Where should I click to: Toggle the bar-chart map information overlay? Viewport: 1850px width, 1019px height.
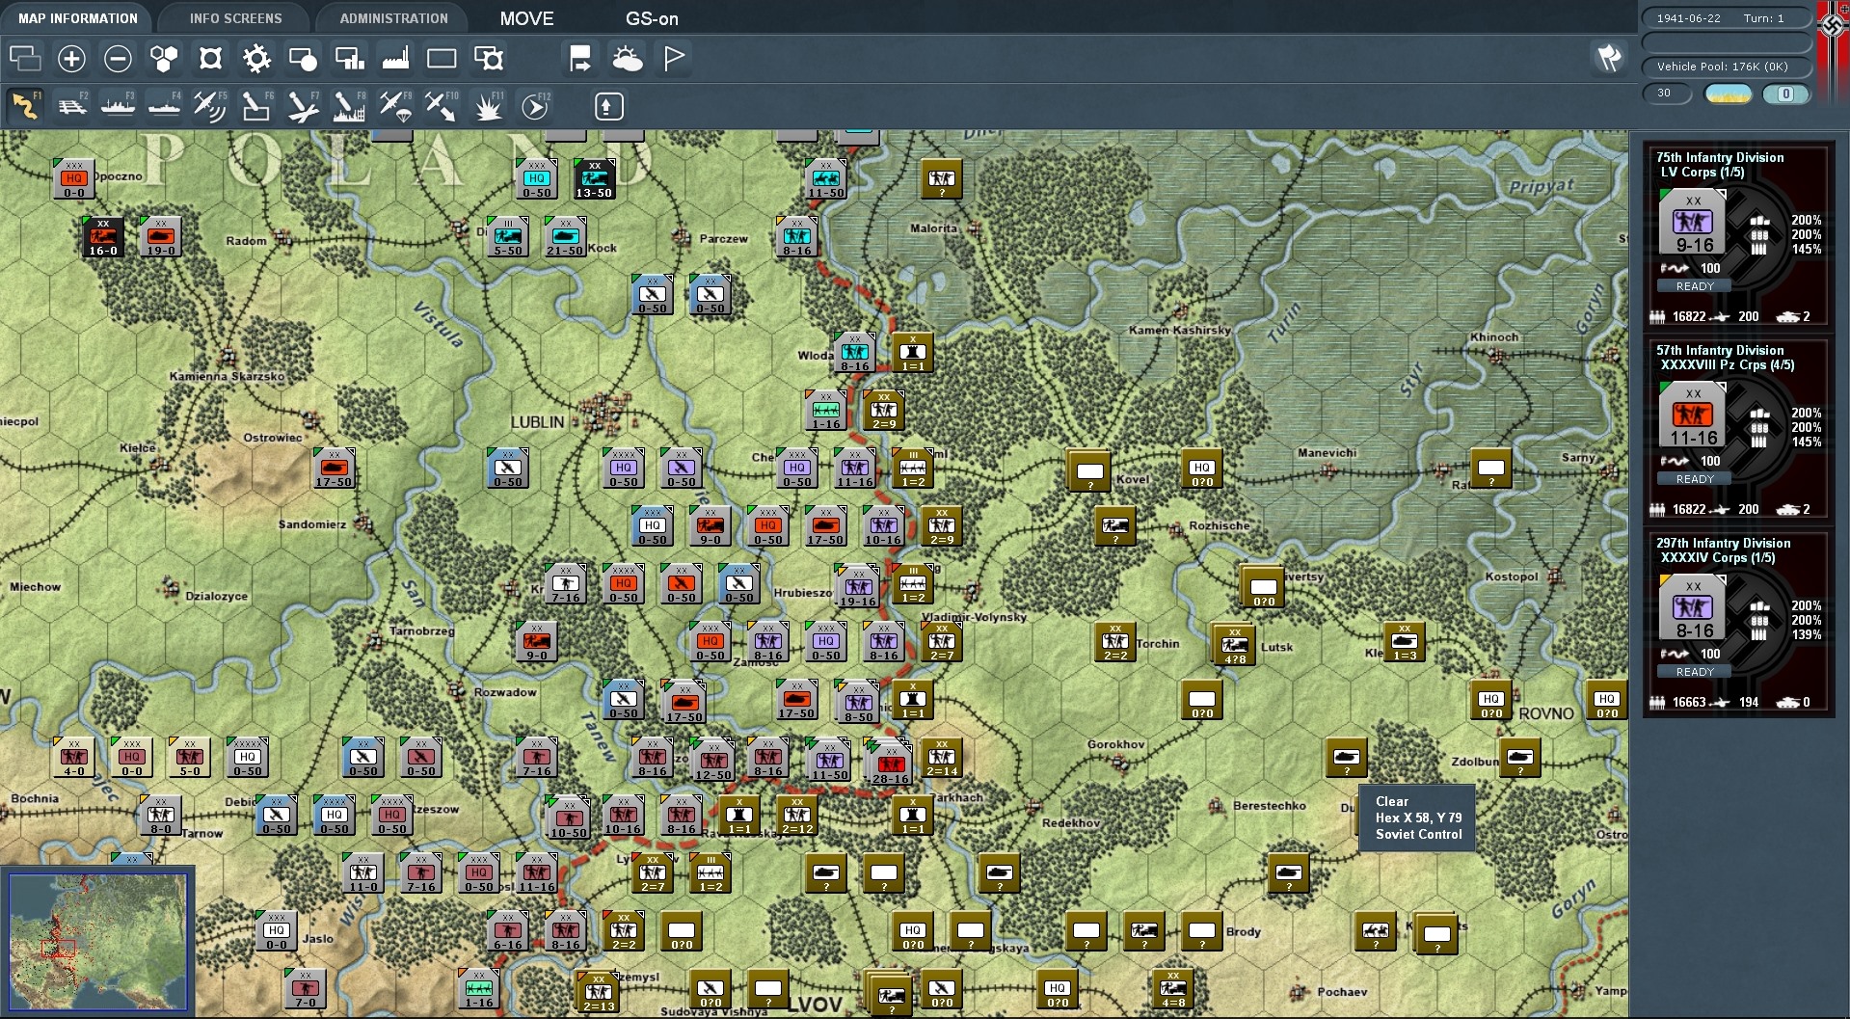click(349, 59)
